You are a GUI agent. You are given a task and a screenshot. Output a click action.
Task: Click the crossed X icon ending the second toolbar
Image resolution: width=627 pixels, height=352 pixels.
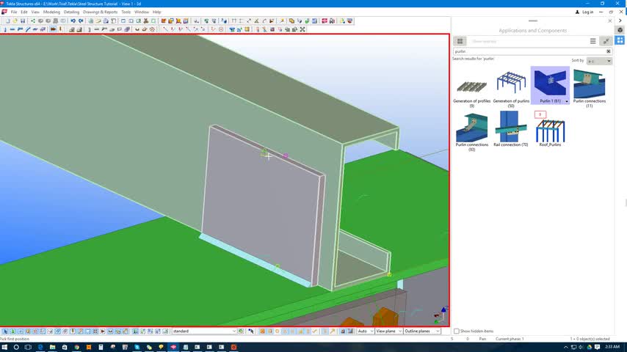[x=302, y=29]
